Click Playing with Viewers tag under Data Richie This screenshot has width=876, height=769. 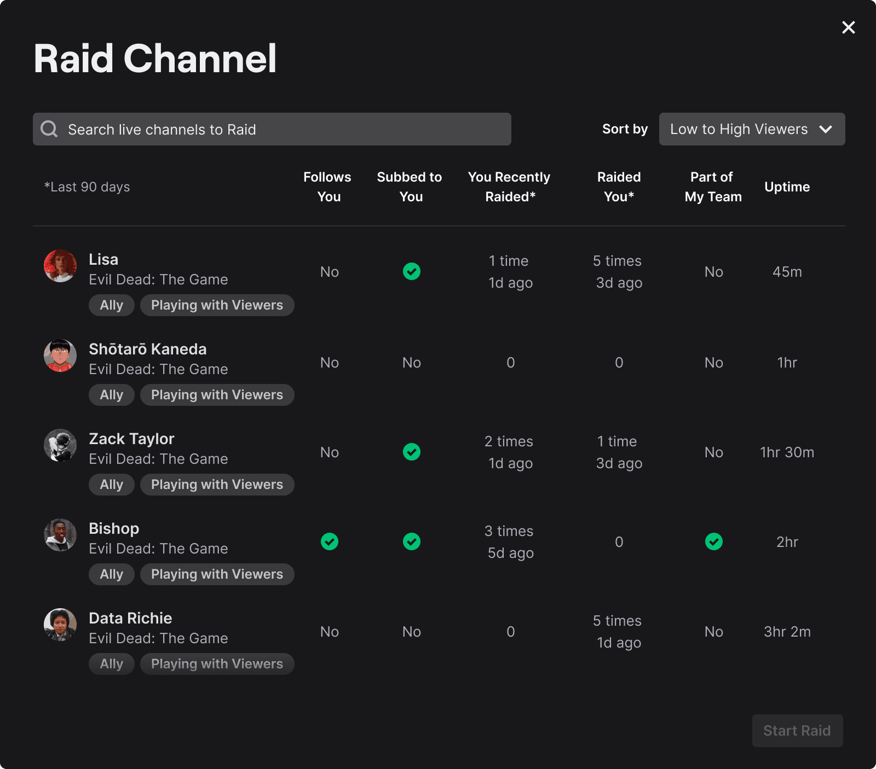point(217,664)
